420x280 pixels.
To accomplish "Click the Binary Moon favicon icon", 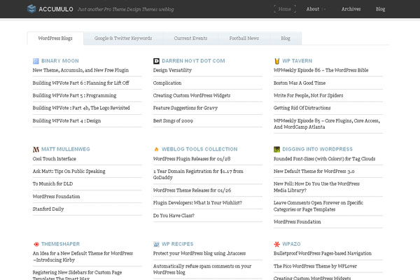I will (x=36, y=61).
